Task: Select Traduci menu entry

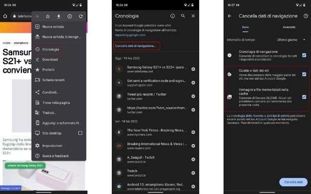Action: (59, 113)
